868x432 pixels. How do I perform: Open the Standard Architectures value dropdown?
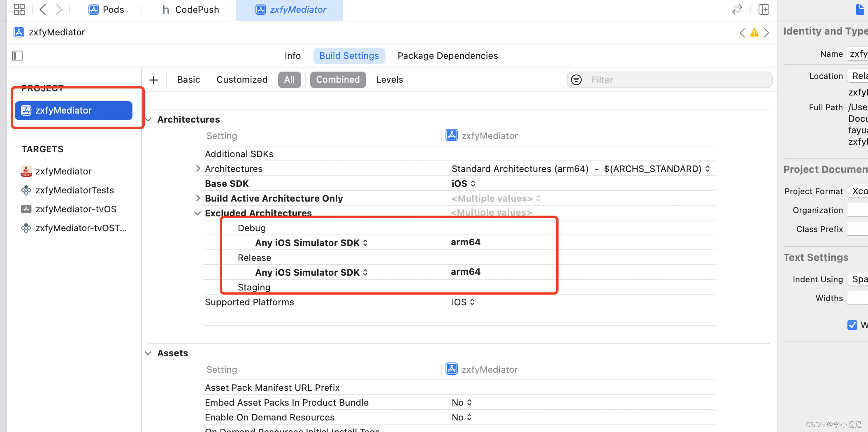580,169
